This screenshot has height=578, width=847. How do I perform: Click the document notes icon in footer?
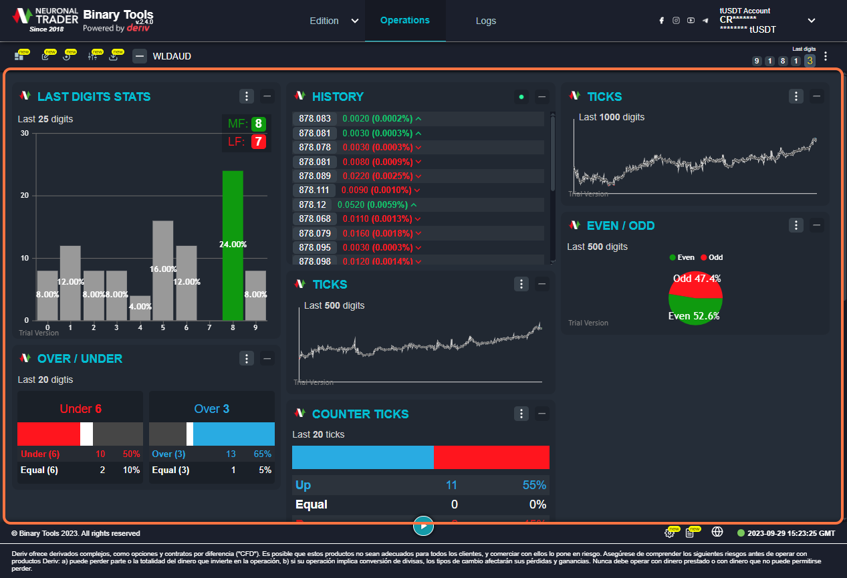coord(689,533)
